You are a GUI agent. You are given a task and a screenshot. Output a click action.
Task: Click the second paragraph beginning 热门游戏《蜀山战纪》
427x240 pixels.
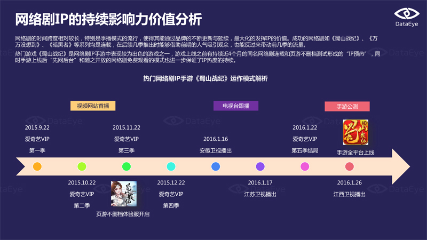pos(197,57)
